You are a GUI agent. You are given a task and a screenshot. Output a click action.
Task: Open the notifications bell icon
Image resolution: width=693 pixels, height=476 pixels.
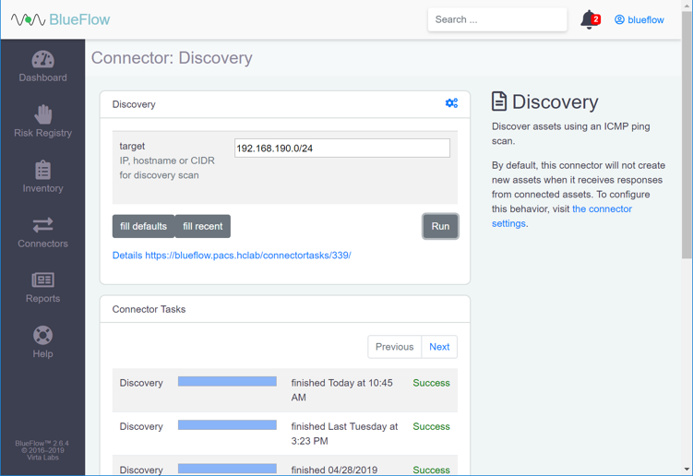pos(588,19)
